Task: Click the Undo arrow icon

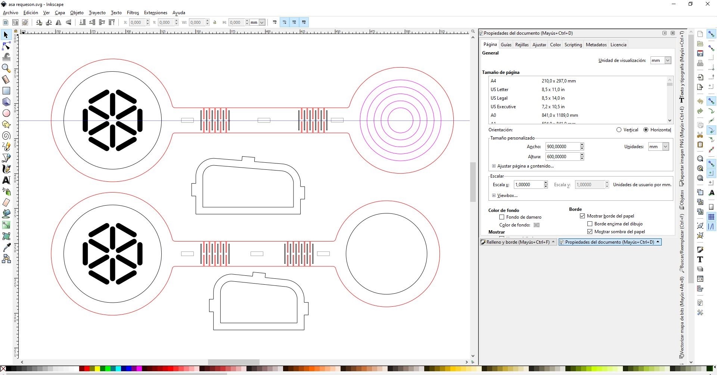Action: point(700,101)
